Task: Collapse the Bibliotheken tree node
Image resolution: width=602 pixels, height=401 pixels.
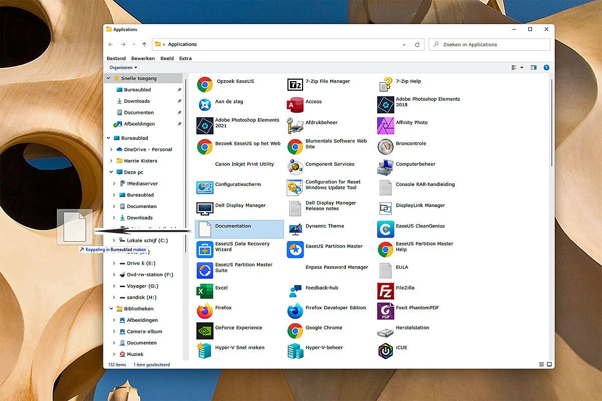Action: coord(111,309)
